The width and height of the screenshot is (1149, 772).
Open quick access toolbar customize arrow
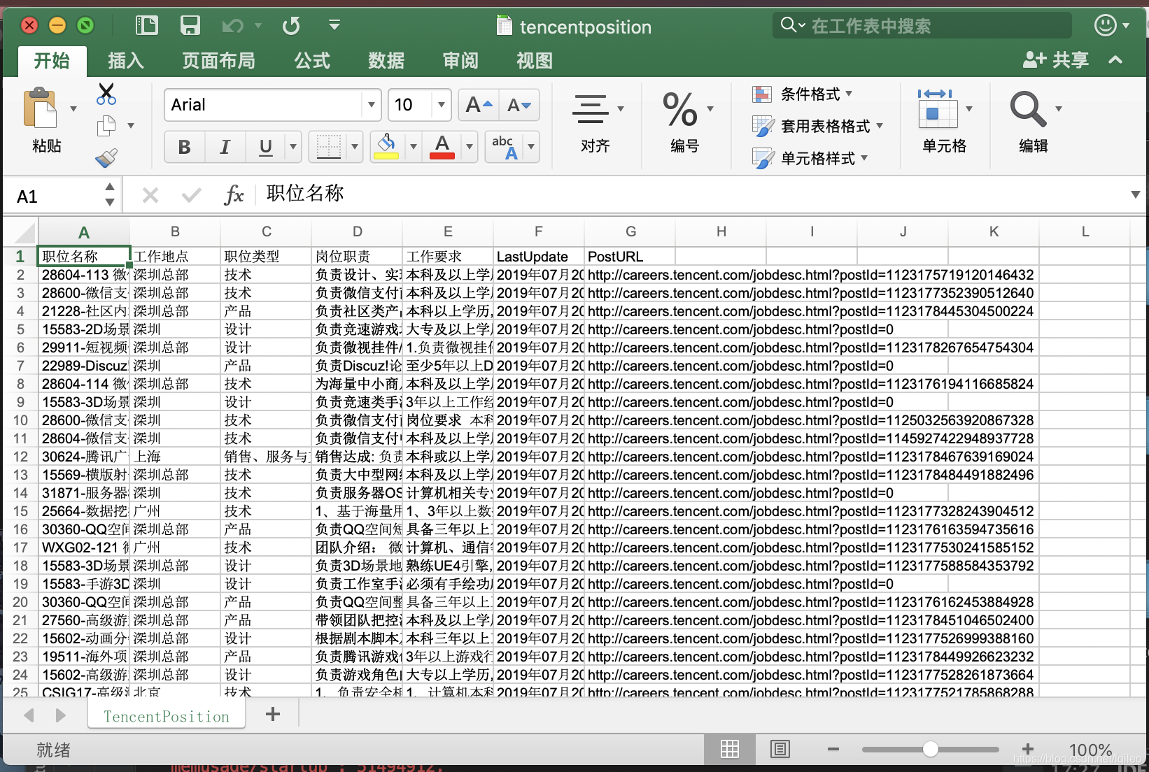coord(334,26)
